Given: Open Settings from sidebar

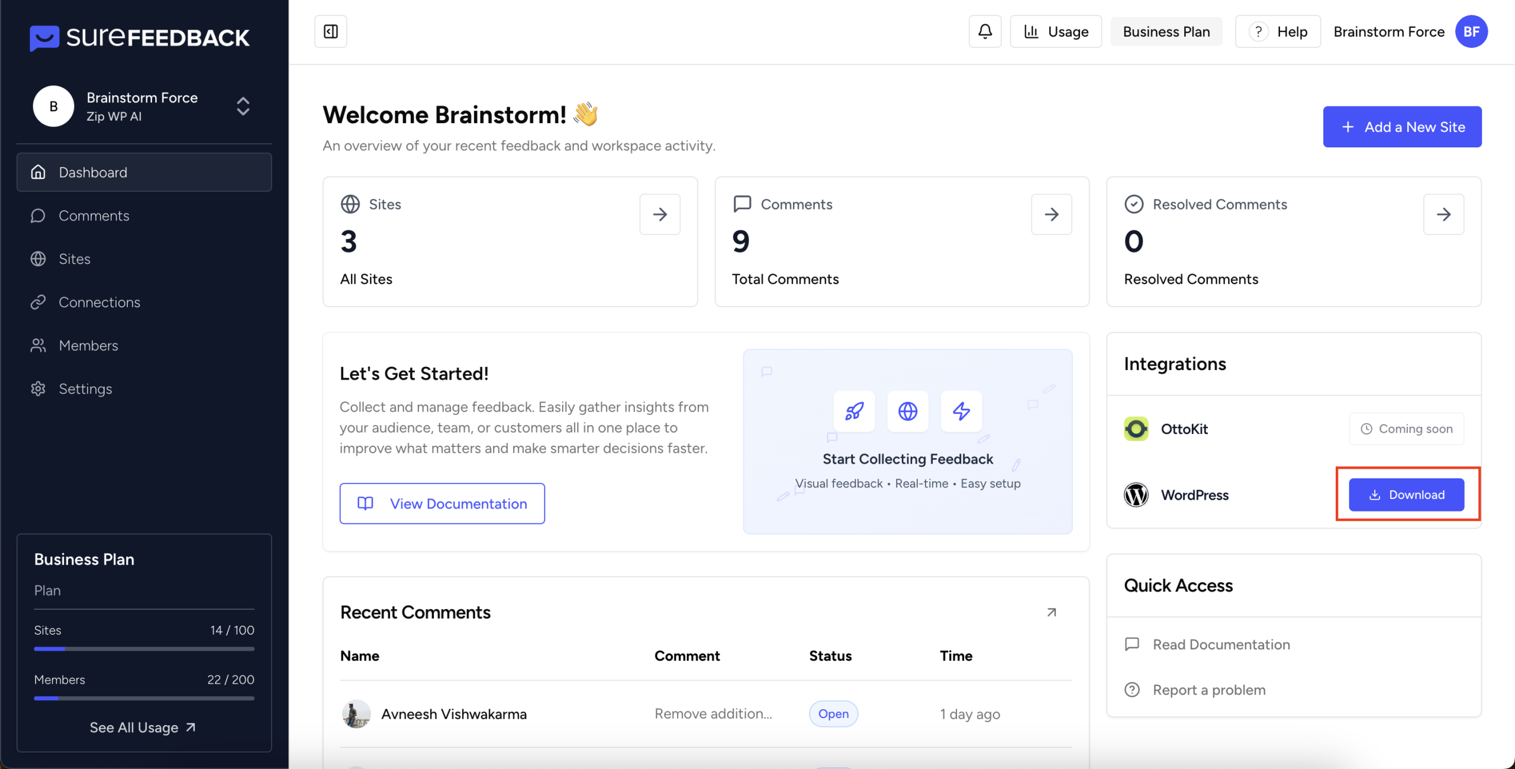Looking at the screenshot, I should 85,389.
